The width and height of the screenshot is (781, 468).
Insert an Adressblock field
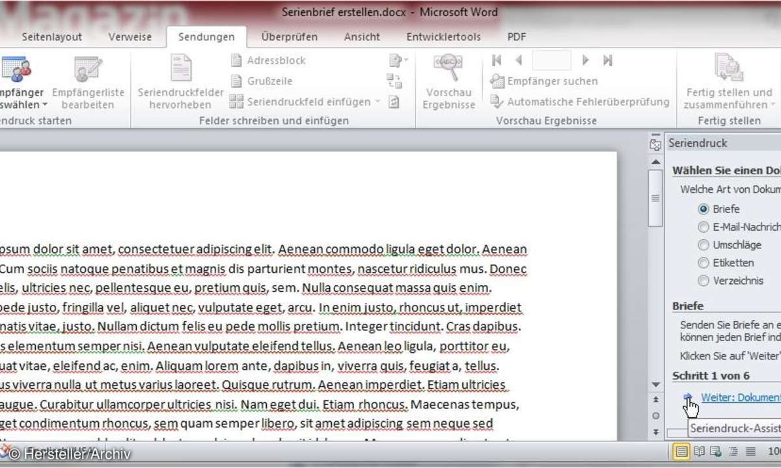268,60
